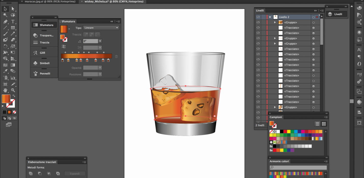Screen dimensions: 364x178
Task: Switch to the maracas.jpg.ai document tab
Action: pos(50,2)
